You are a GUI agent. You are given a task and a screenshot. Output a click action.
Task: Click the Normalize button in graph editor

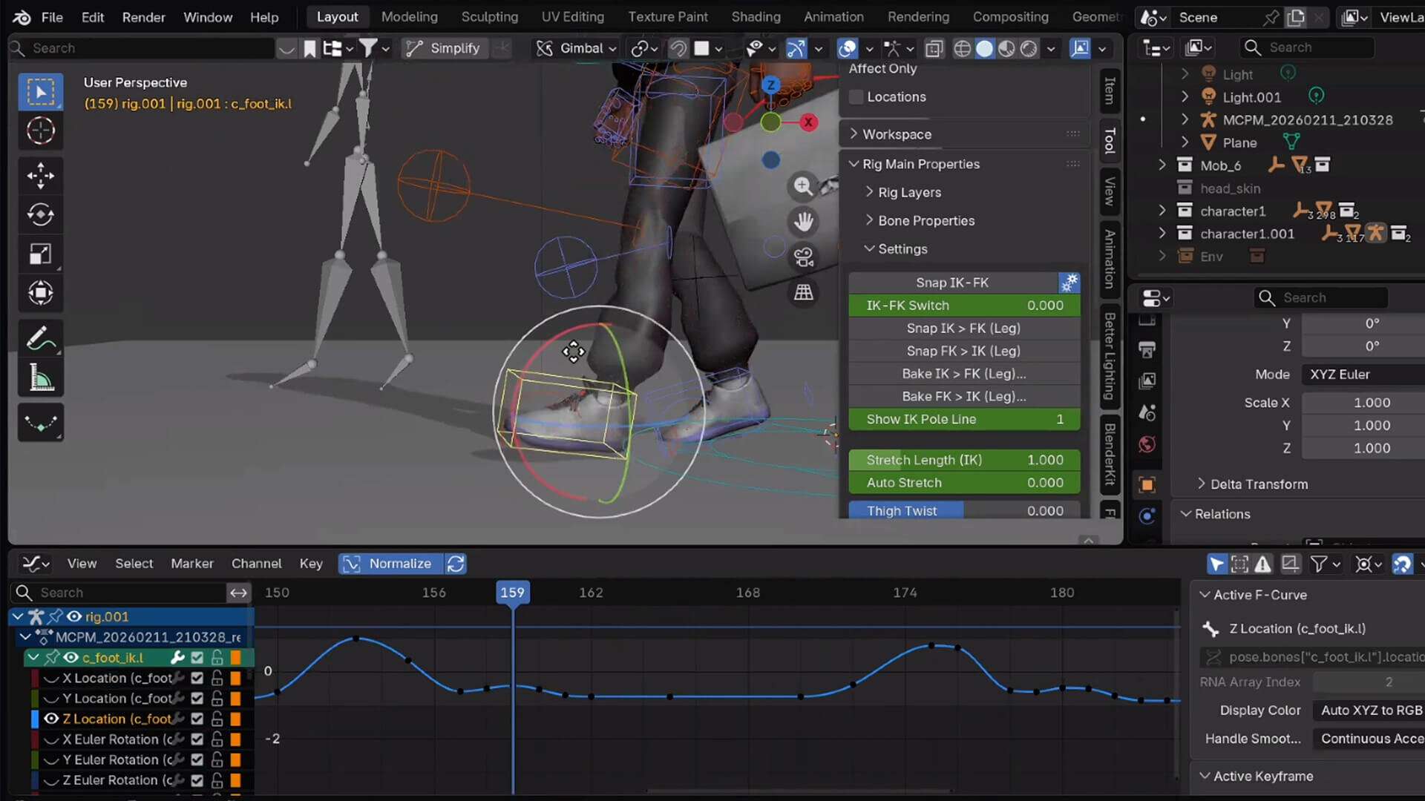pyautogui.click(x=399, y=564)
